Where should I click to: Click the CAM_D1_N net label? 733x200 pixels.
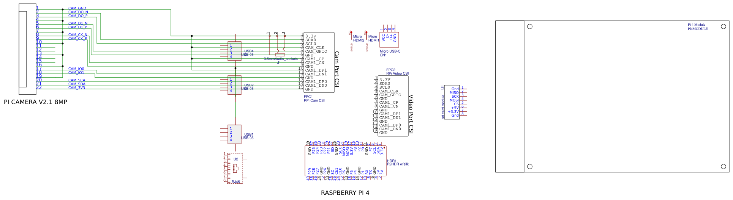pyautogui.click(x=78, y=23)
